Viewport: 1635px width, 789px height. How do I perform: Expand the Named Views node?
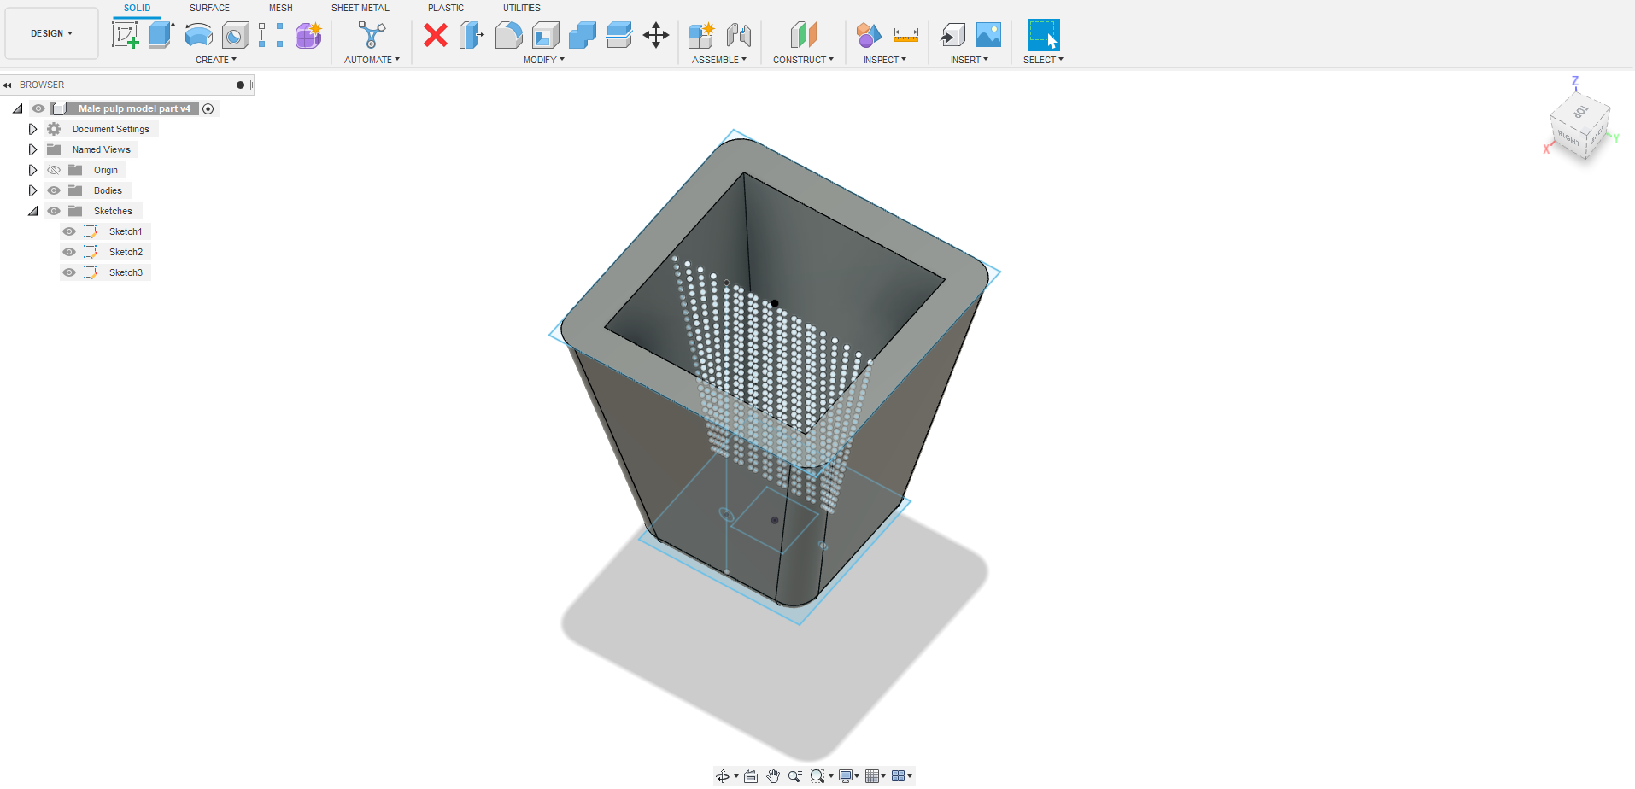pos(32,149)
